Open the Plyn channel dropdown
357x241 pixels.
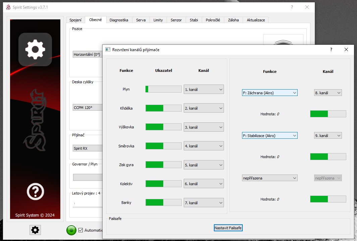pyautogui.click(x=203, y=90)
